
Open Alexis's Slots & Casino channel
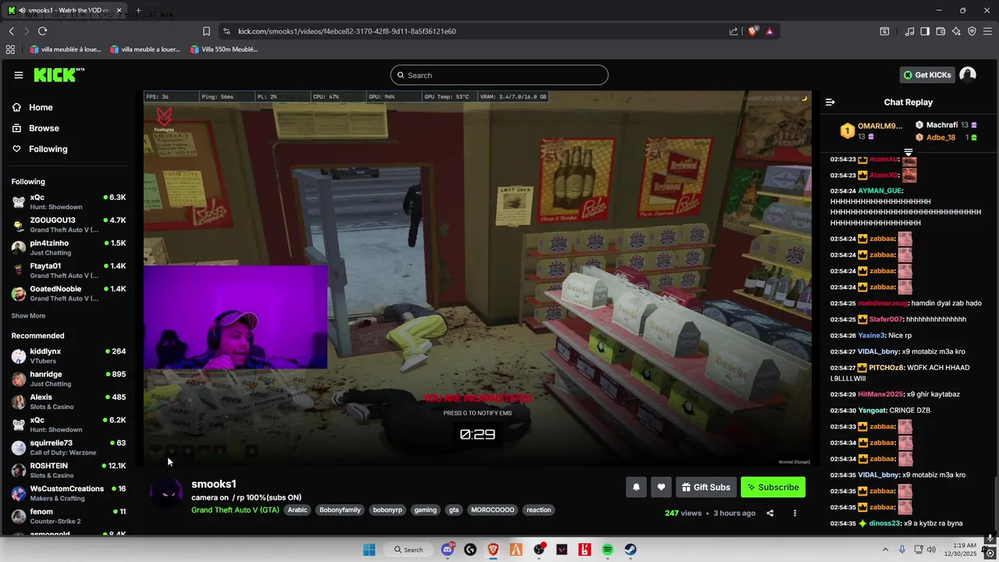pyautogui.click(x=69, y=401)
